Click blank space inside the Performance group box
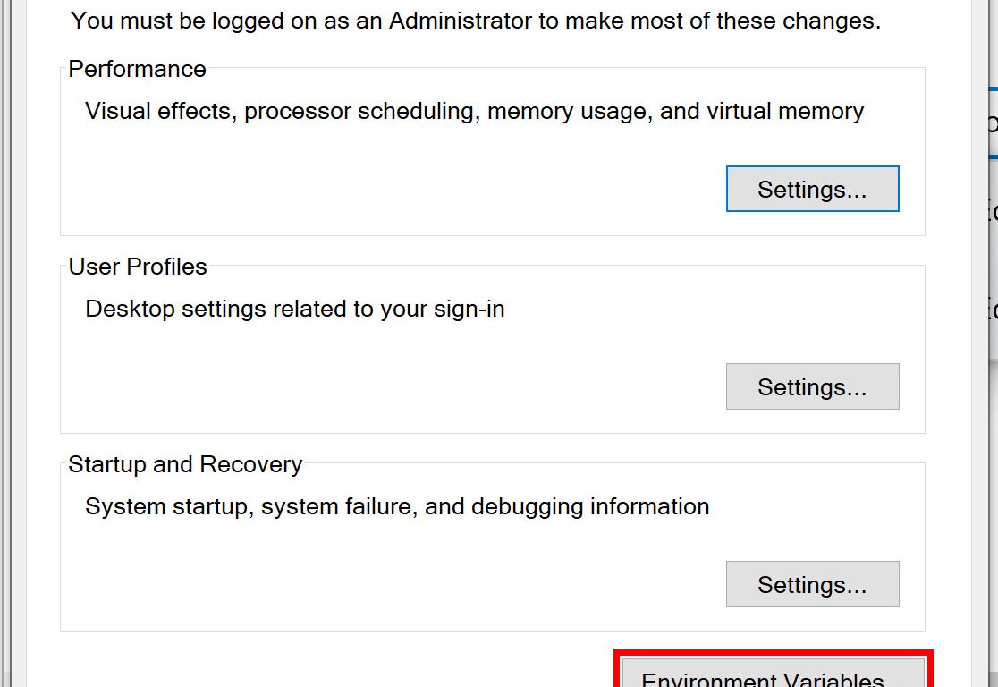 (358, 188)
